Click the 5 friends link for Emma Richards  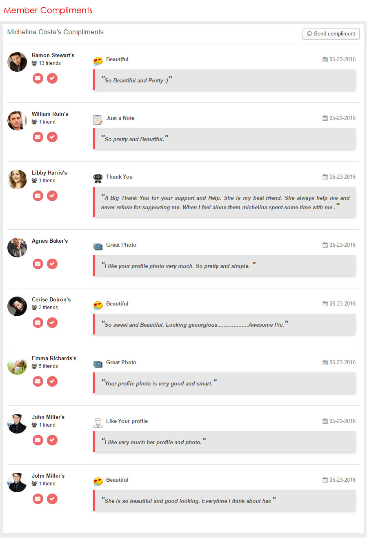(x=48, y=366)
